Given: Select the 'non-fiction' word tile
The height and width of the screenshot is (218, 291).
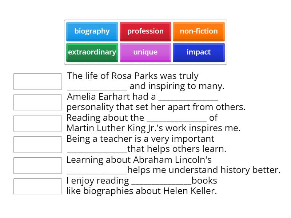Looking at the screenshot, I should [x=199, y=31].
